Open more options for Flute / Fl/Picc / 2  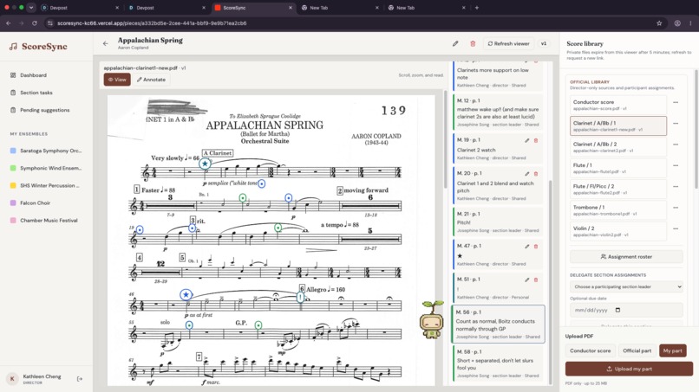coord(676,186)
